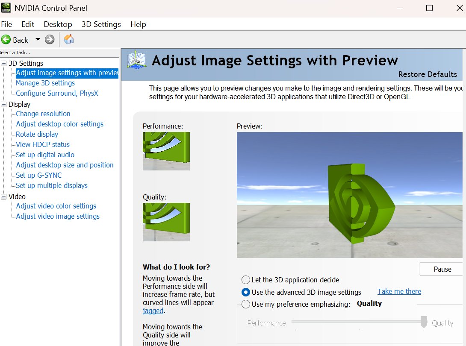Viewport: 466px width, 346px height.
Task: Click the Performance sample thumbnail
Action: point(166,151)
